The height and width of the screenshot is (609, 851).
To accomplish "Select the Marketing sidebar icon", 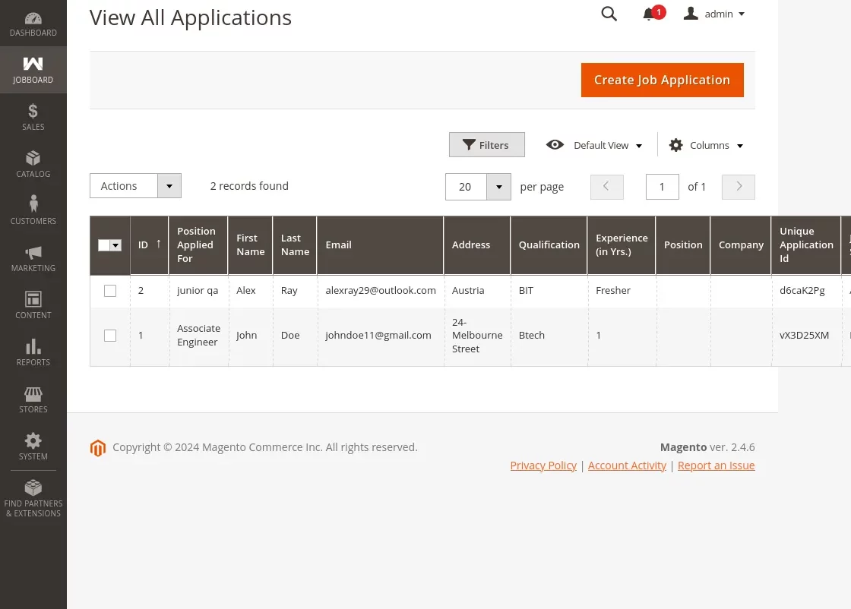I will [x=33, y=257].
